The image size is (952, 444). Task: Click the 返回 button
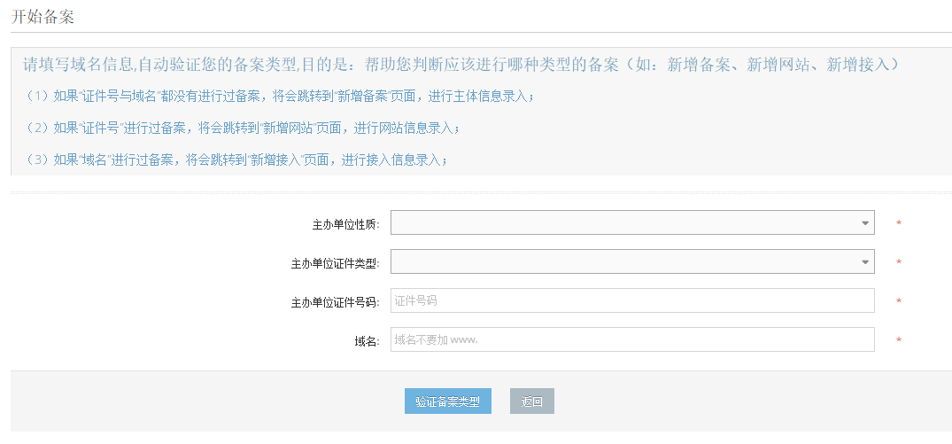(x=532, y=401)
